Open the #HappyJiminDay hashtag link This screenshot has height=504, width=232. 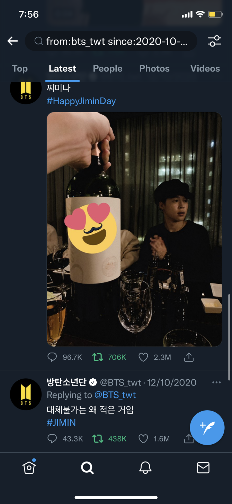tap(81, 101)
